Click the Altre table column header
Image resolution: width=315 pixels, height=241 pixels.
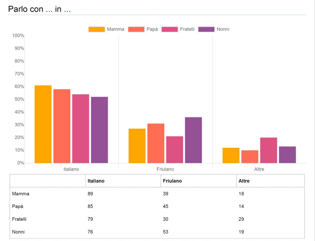pos(244,181)
